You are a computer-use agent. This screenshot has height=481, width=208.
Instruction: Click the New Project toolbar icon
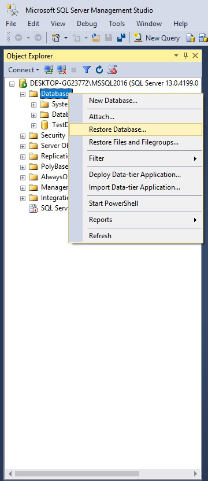(x=55, y=38)
